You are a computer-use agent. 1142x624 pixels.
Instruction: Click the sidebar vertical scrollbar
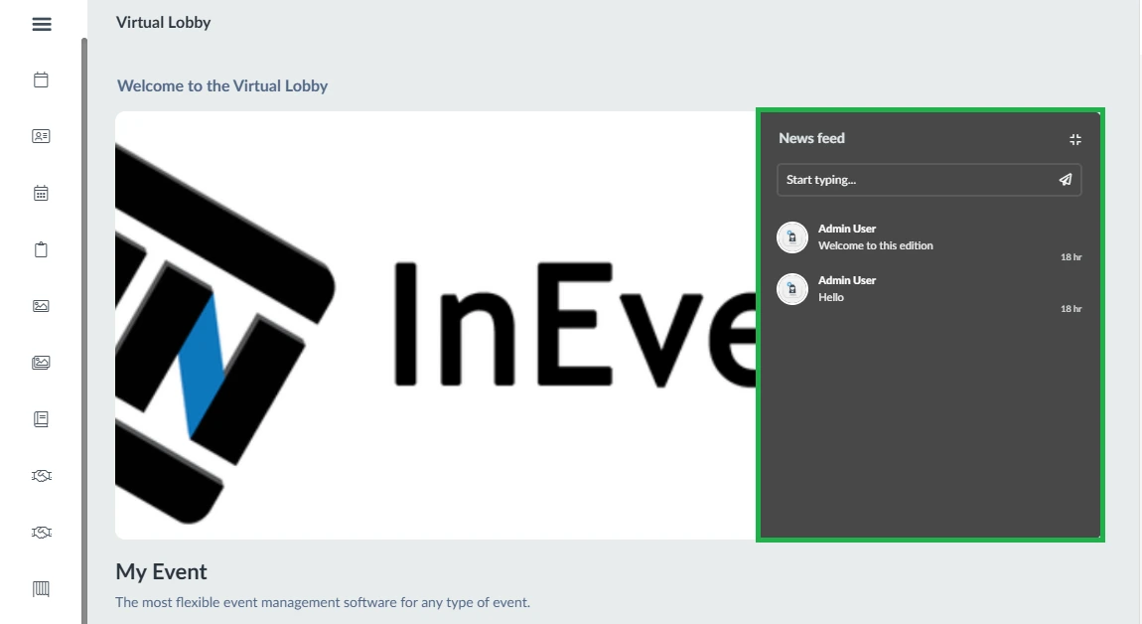click(84, 331)
